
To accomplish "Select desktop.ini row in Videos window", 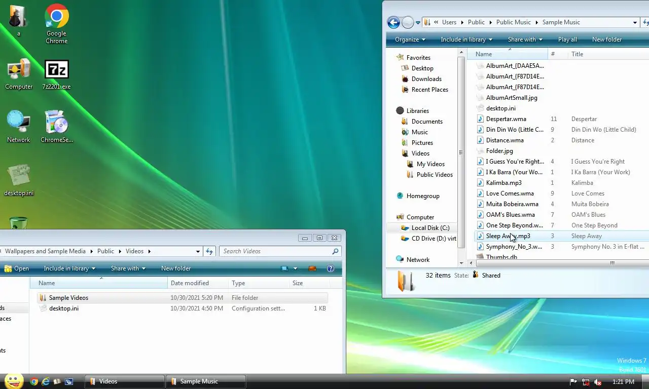I will [x=183, y=308].
